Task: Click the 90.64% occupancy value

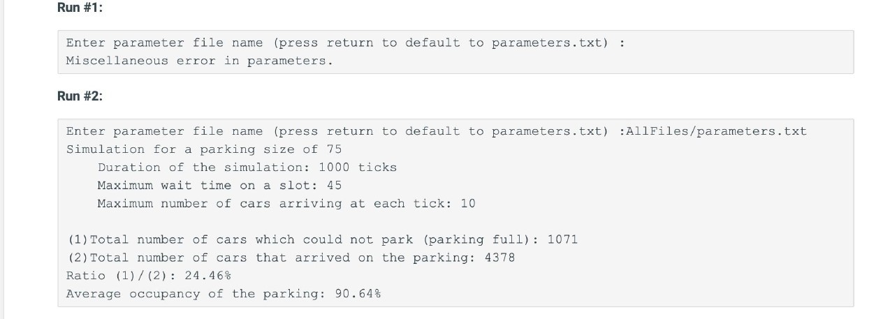Action: tap(358, 294)
